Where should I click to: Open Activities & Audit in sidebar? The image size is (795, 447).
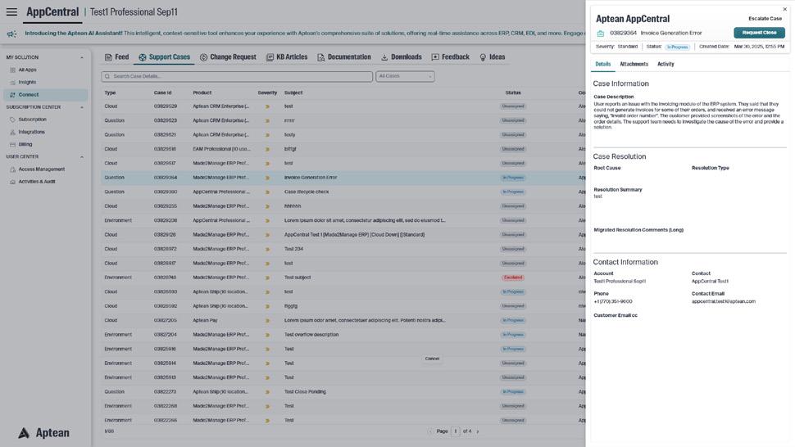pyautogui.click(x=37, y=182)
